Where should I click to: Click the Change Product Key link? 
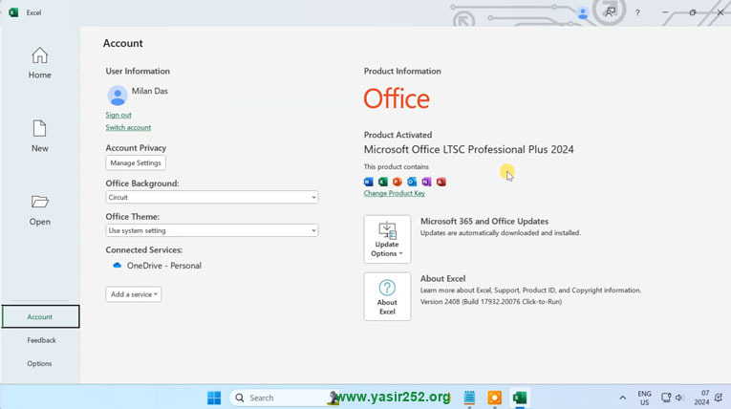click(x=395, y=193)
